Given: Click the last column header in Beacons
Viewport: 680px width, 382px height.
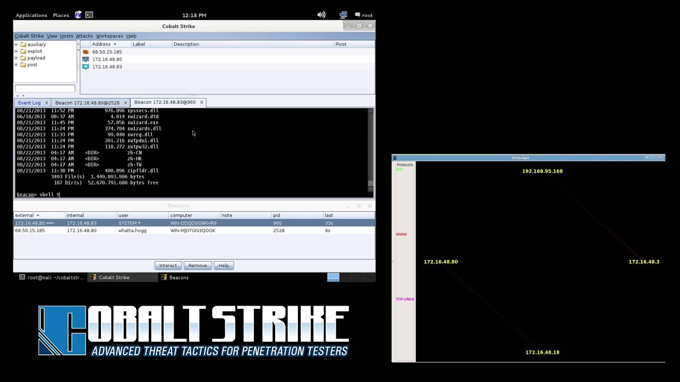Looking at the screenshot, I should [x=349, y=215].
